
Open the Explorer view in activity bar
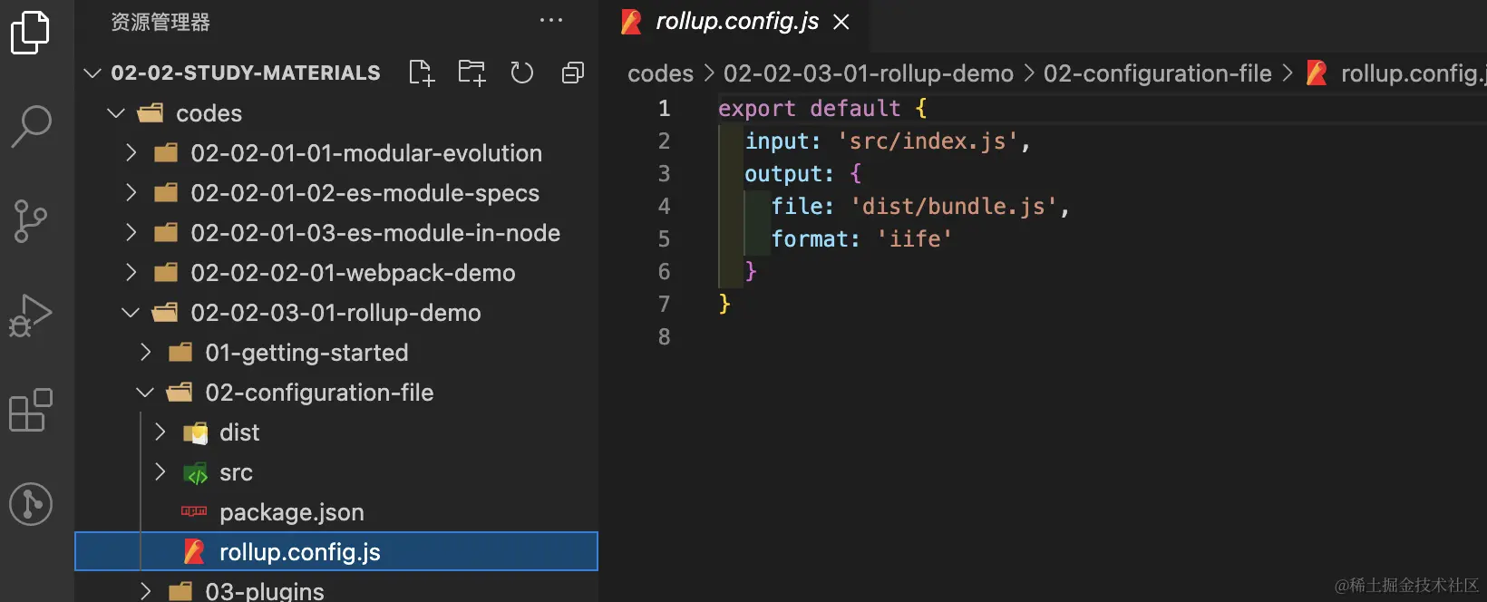coord(30,33)
